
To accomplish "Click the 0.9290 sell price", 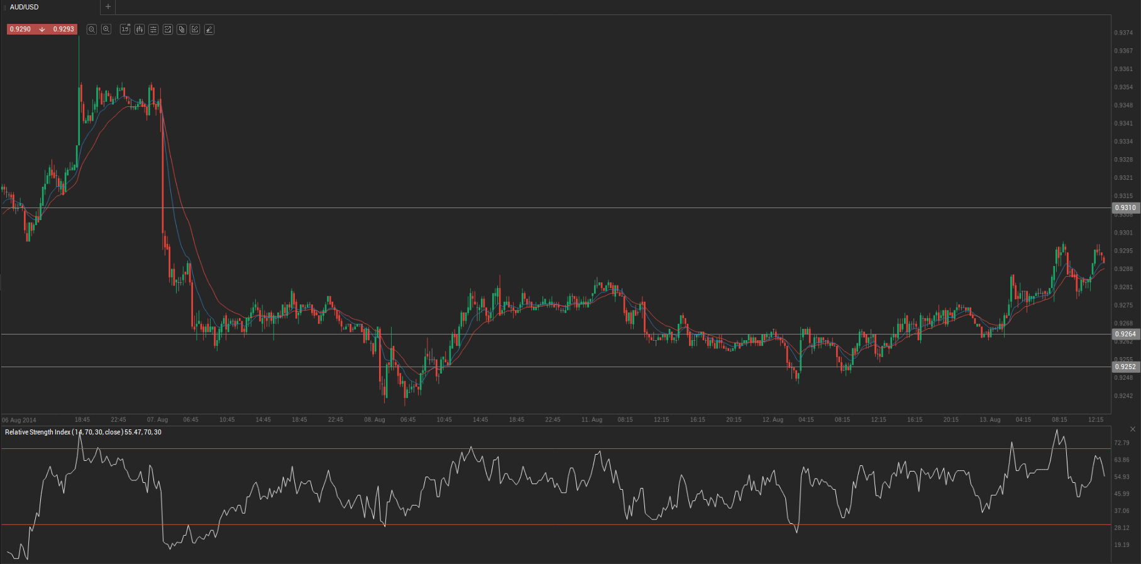I will (21, 30).
